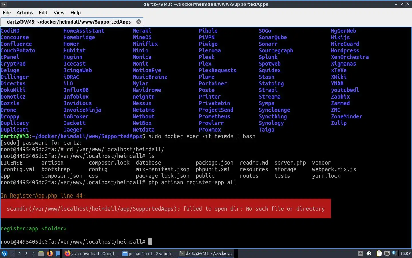Viewport: 412px width, 258px height.
Task: Open the Lubuntu start menu icon
Action: [4, 253]
